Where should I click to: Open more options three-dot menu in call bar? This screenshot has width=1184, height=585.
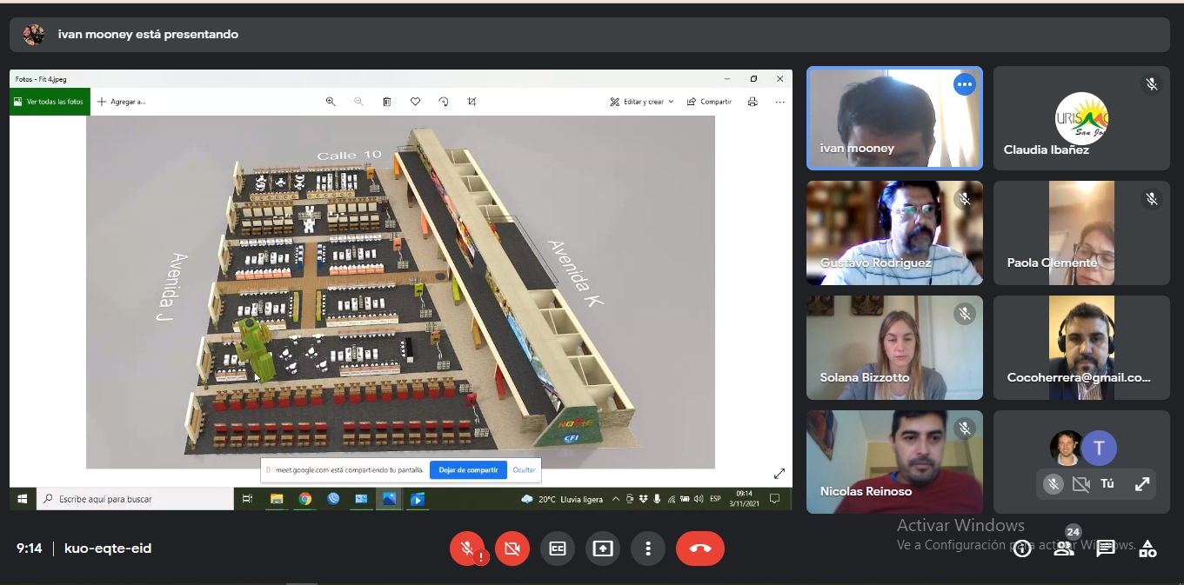[x=648, y=548]
